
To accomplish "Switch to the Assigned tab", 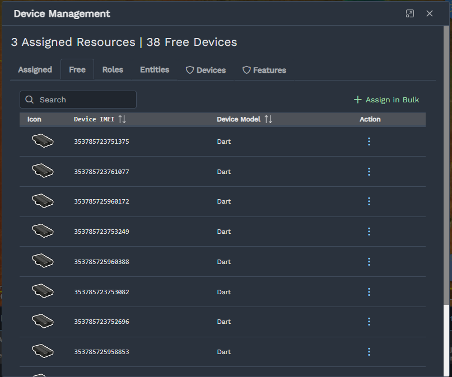I will click(35, 70).
